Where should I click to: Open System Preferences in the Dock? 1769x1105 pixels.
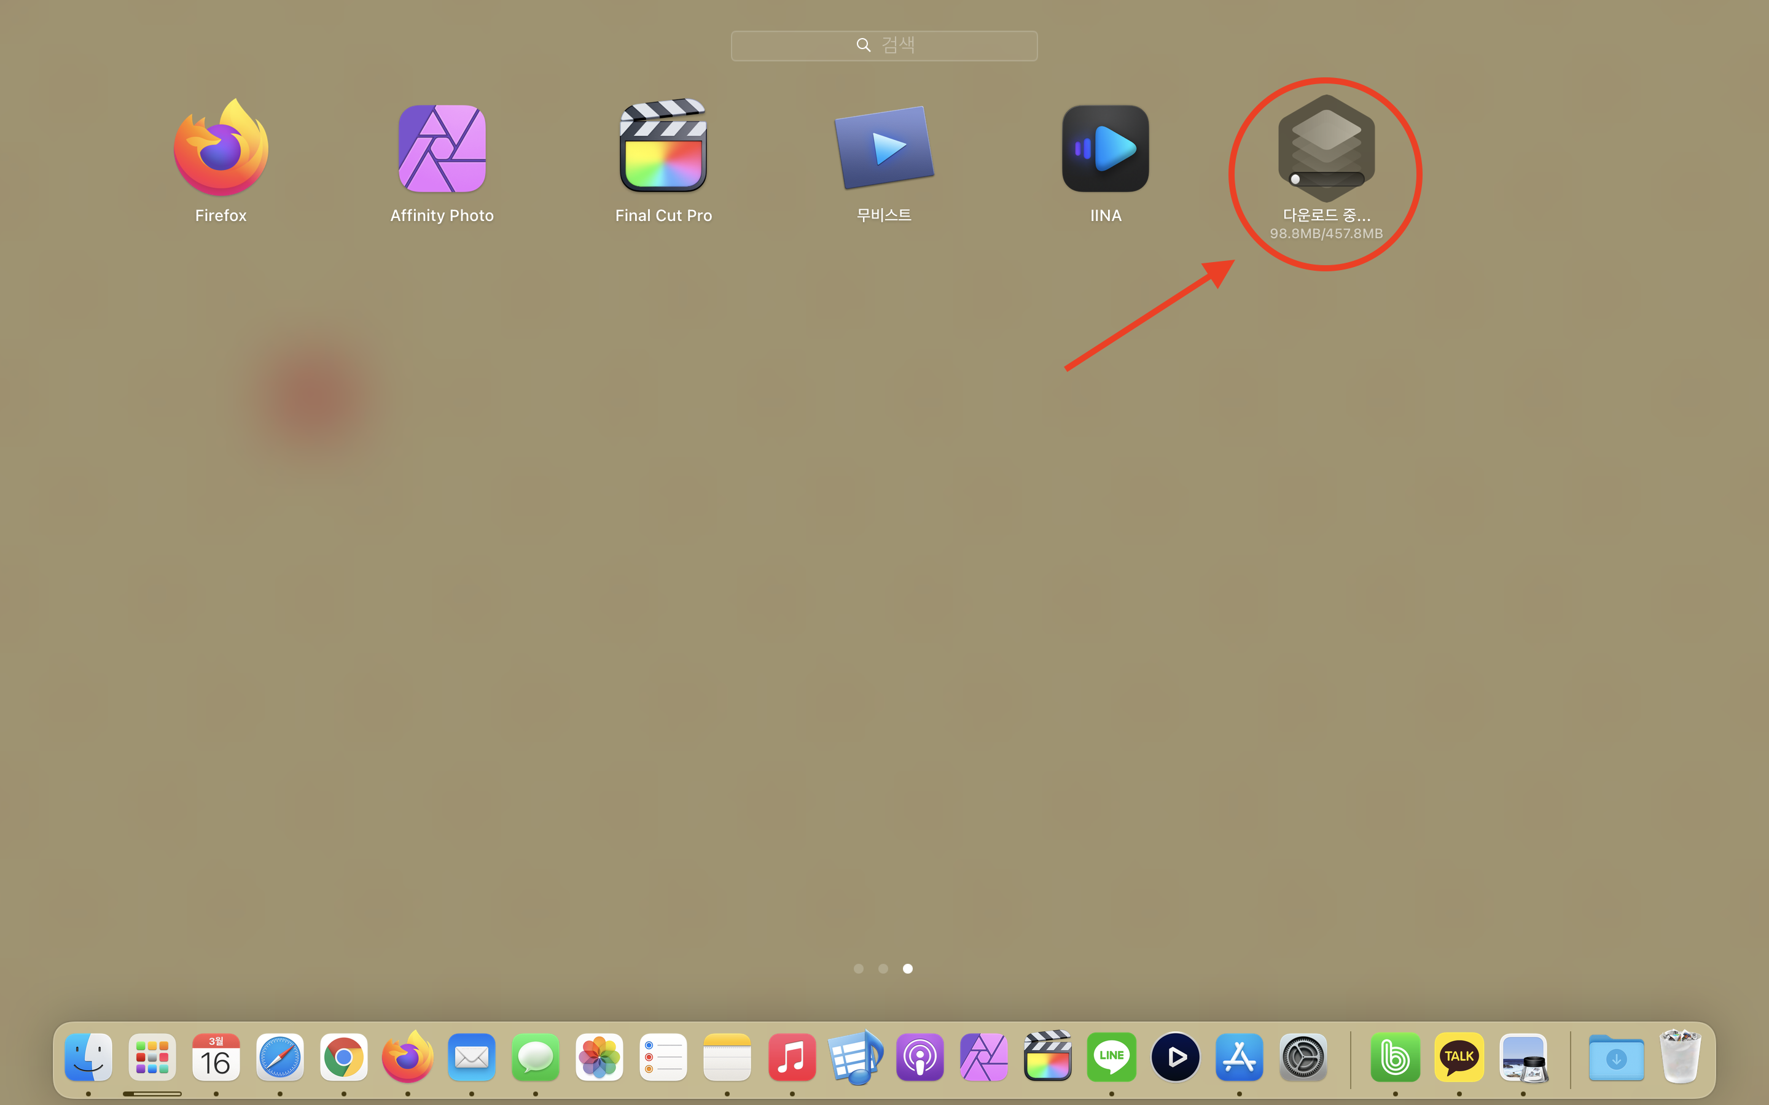(x=1303, y=1057)
